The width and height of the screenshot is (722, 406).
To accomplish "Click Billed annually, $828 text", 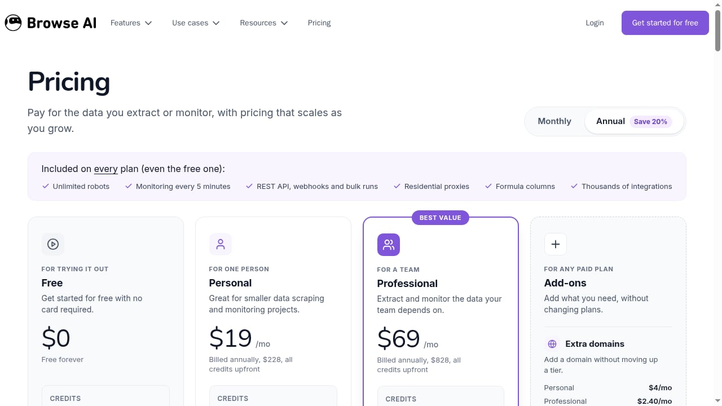I will 419,365.
